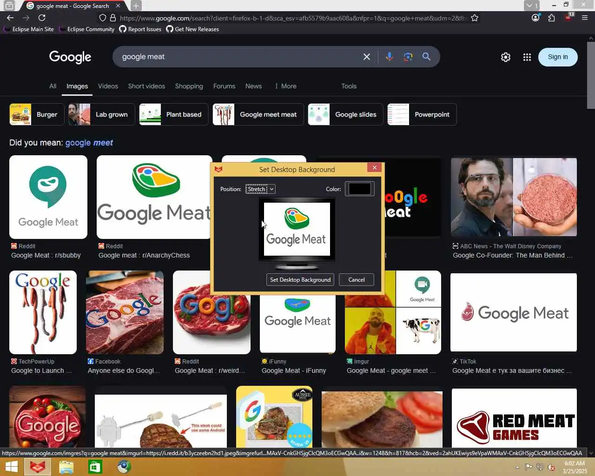Click the magnifier search icon

(x=426, y=57)
